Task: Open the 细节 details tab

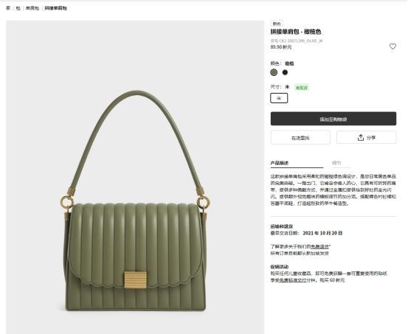Action: 336,163
